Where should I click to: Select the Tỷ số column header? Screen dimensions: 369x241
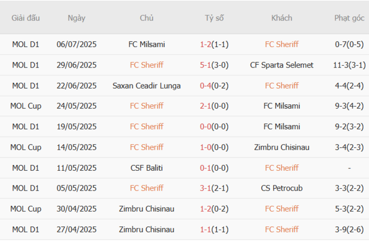(214, 18)
